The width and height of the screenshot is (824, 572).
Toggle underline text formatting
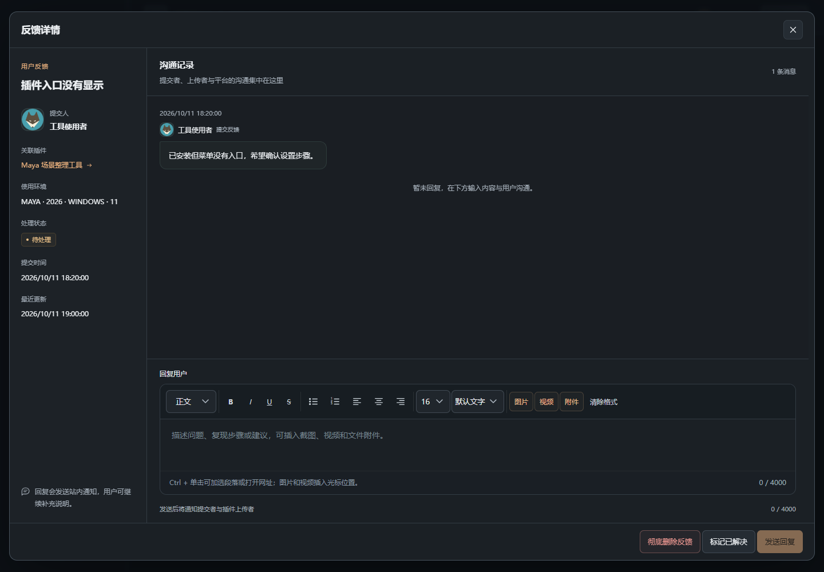click(270, 402)
